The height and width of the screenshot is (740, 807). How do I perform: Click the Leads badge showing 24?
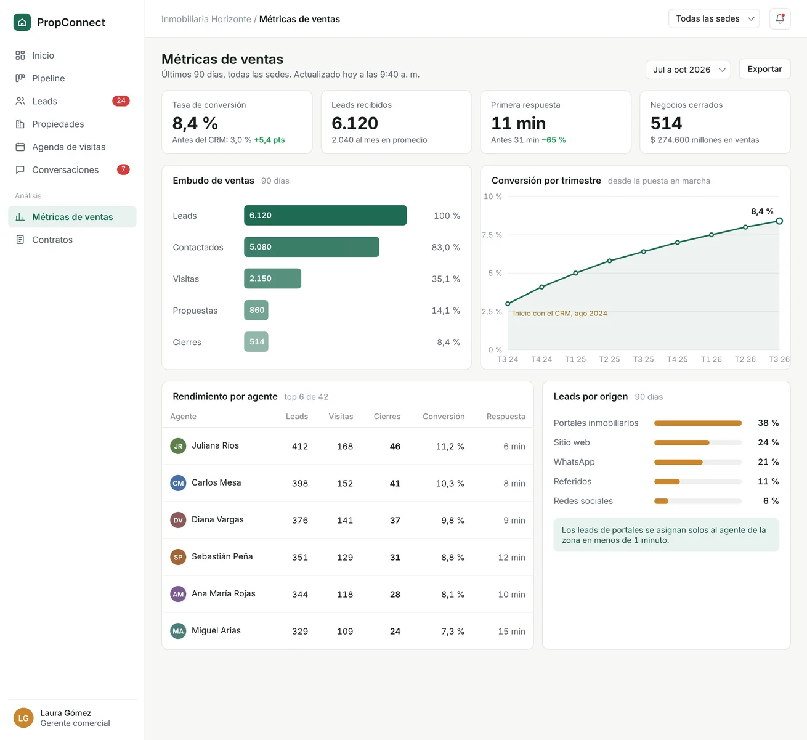121,101
